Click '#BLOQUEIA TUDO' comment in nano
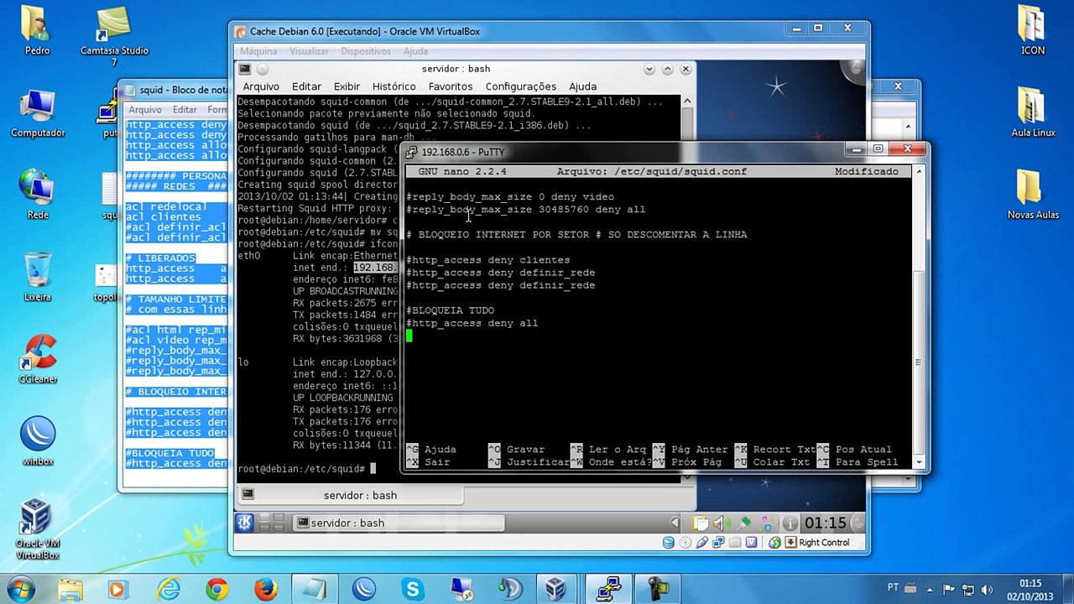The height and width of the screenshot is (604, 1074). click(451, 310)
